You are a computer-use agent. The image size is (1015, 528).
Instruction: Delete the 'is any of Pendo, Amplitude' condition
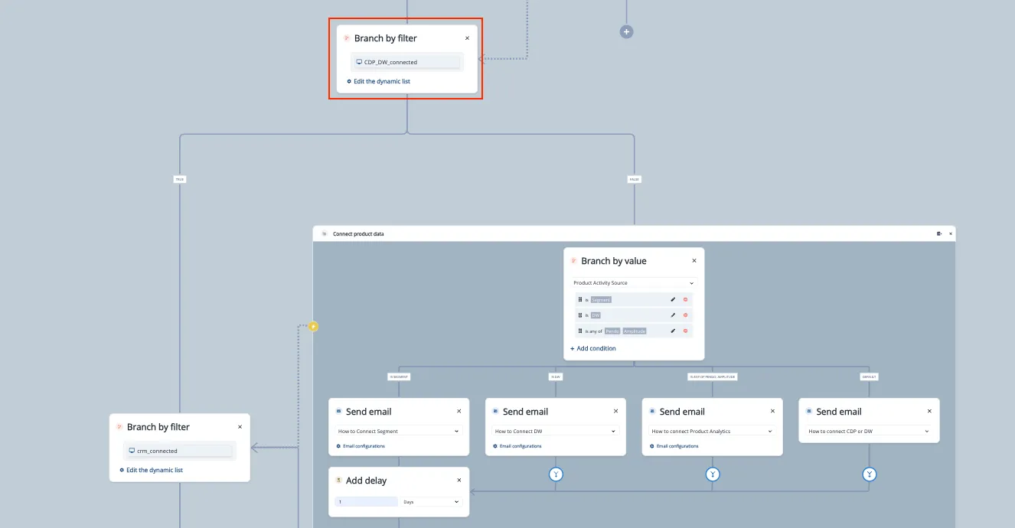coord(685,331)
